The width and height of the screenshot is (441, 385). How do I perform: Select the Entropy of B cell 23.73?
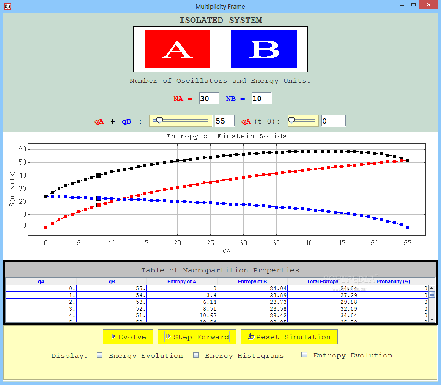[252, 302]
